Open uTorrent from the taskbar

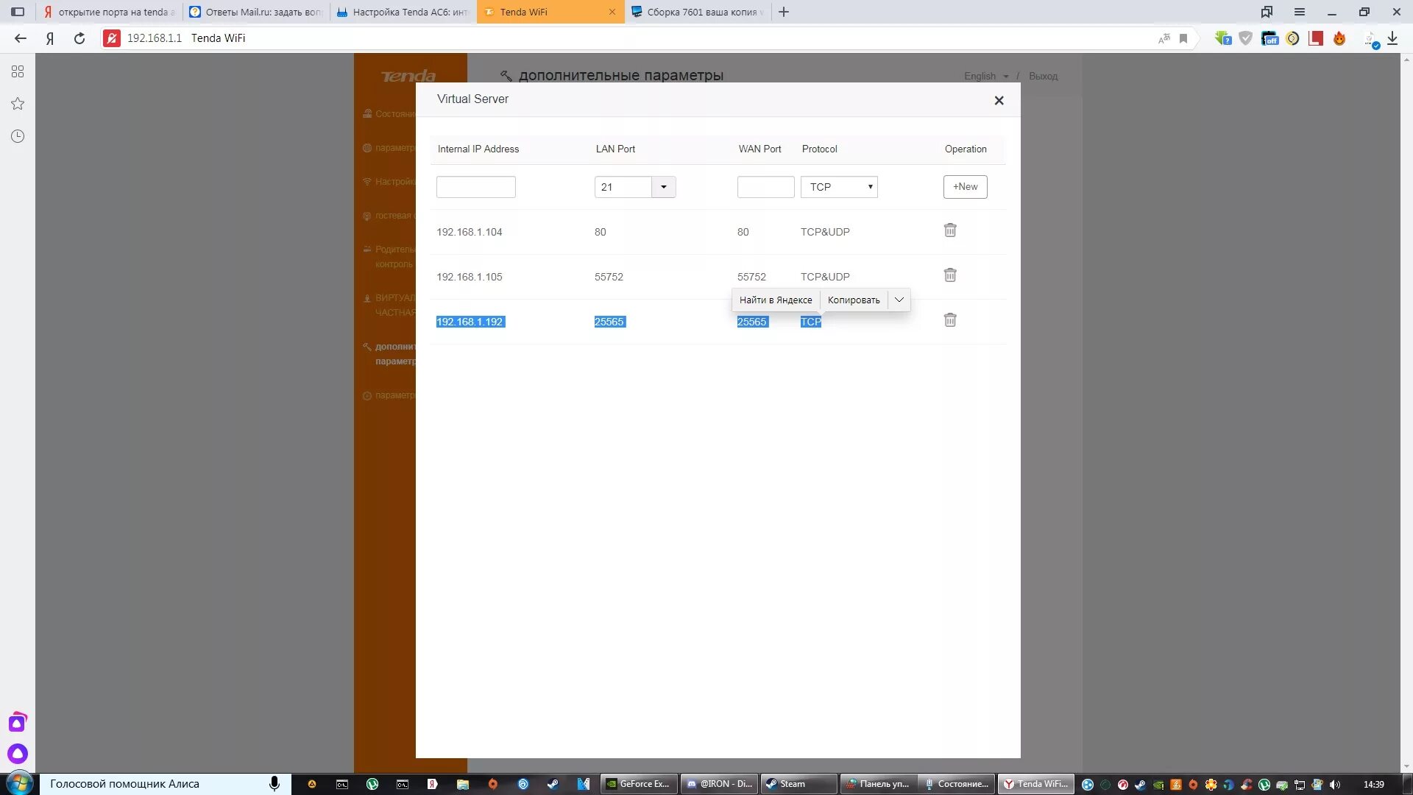pos(372,785)
